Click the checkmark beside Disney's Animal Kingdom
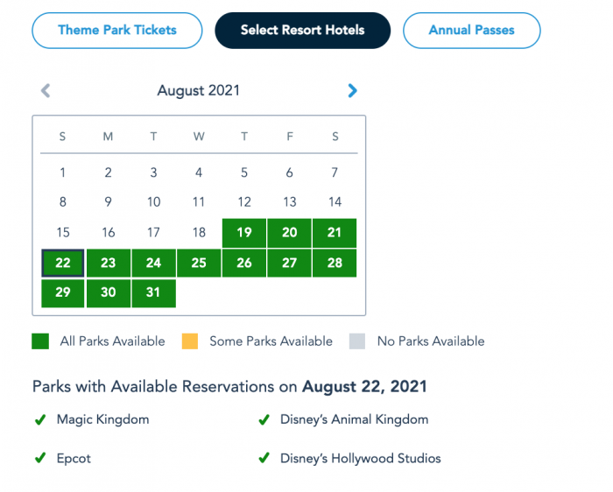Screen dimensions: 613x492 click(x=264, y=420)
